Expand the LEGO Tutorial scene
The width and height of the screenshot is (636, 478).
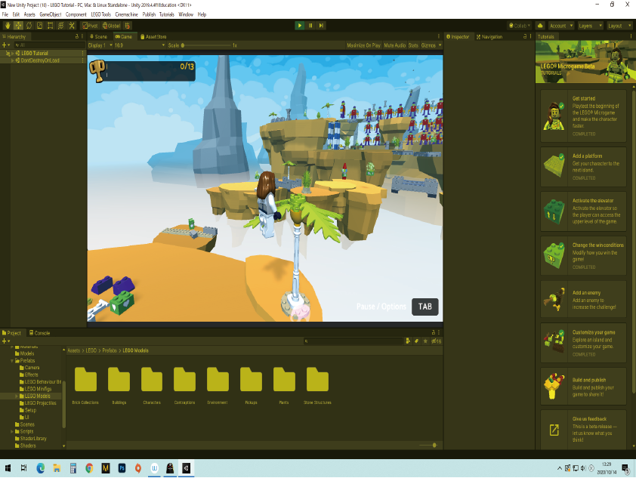coord(12,53)
